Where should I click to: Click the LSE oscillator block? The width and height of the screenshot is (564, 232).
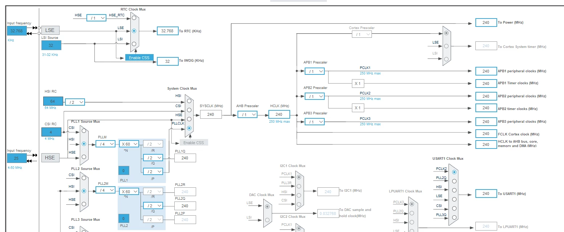[x=50, y=30]
